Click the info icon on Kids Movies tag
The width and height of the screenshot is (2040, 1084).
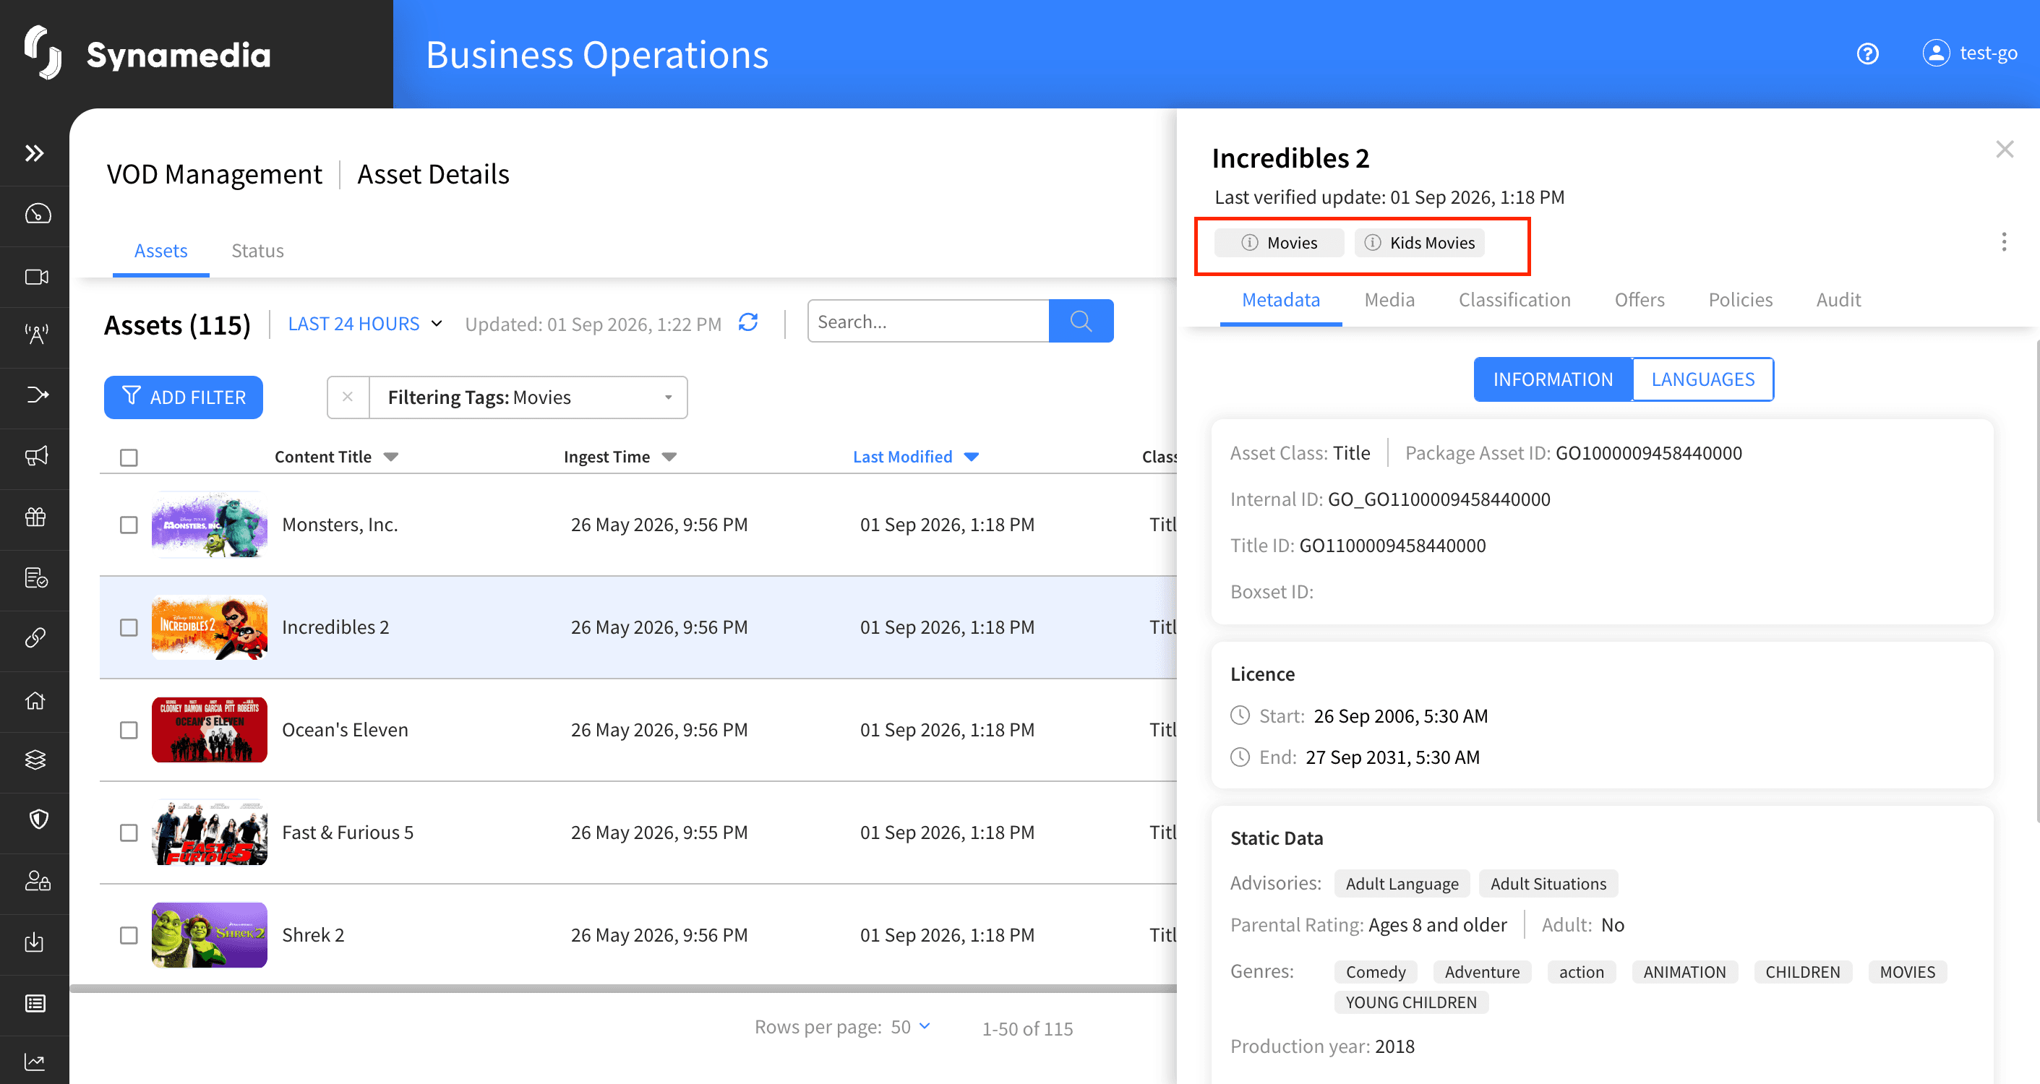point(1372,242)
